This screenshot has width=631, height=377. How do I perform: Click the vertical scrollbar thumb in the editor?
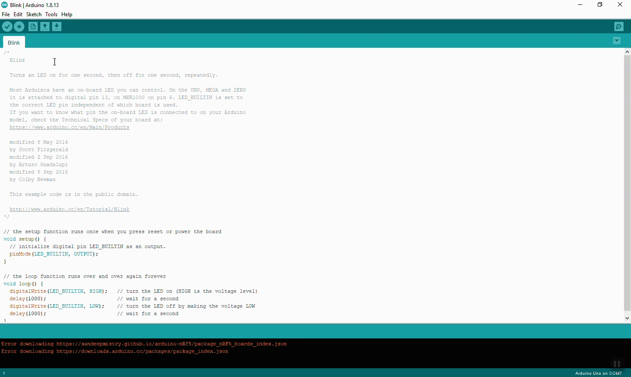click(627, 183)
